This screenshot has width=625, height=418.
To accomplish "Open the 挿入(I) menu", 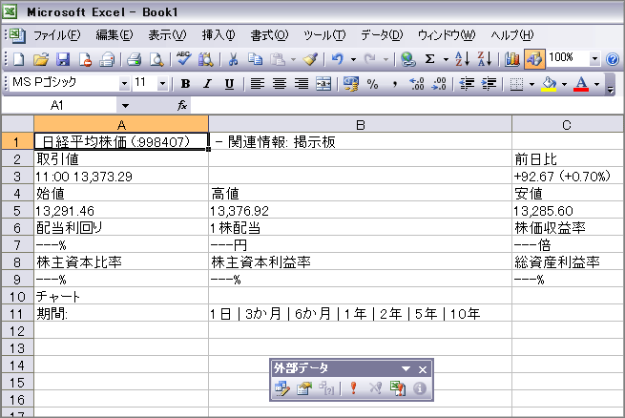I will 219,35.
